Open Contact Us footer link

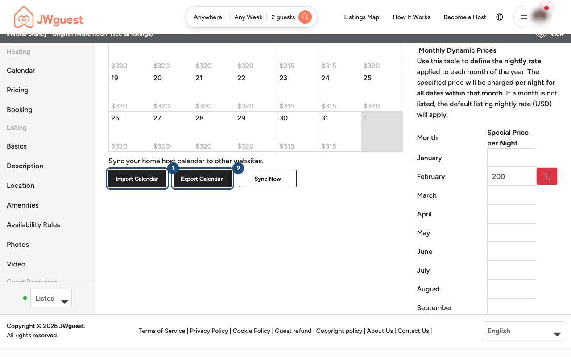(x=414, y=331)
